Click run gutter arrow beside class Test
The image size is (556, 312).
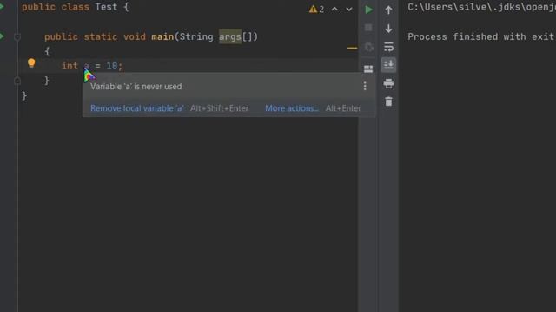[x=2, y=6]
